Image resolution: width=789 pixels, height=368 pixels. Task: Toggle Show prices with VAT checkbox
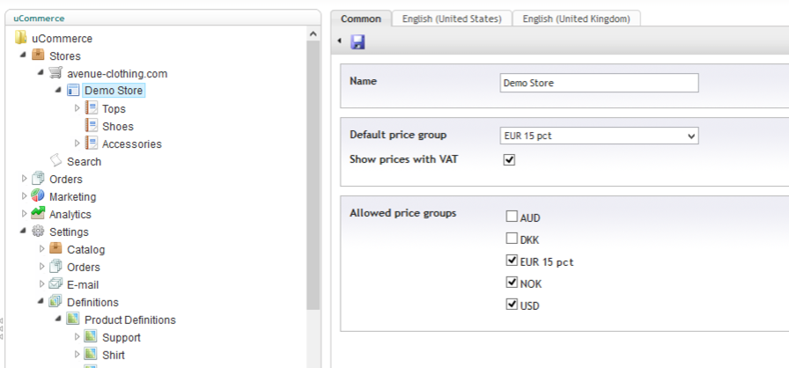(x=510, y=160)
